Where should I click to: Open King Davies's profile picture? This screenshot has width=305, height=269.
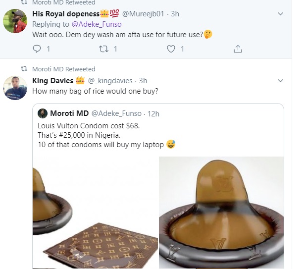tap(15, 88)
